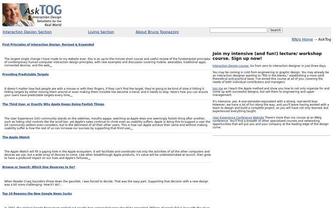Screen dimensions: 333x208
Task: Open Providing Predictable Targets article
Action: tap(25, 74)
